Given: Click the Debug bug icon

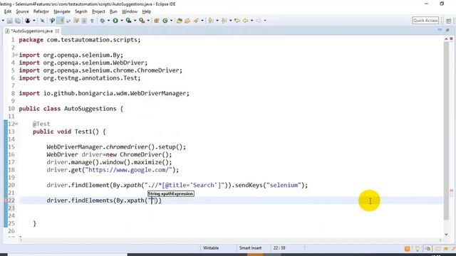Looking at the screenshot, I should click(103, 21).
